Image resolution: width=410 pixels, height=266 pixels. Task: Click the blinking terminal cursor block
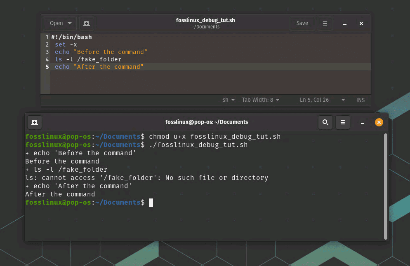(152, 202)
